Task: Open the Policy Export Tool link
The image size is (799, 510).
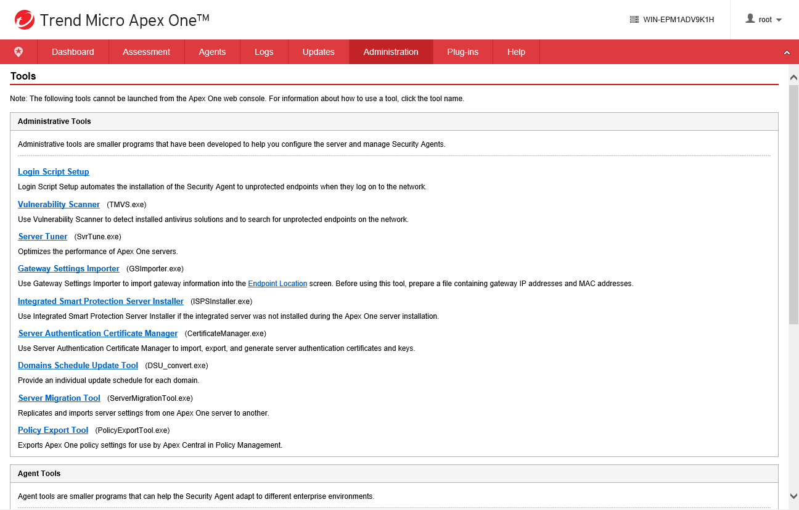Action: coord(53,430)
